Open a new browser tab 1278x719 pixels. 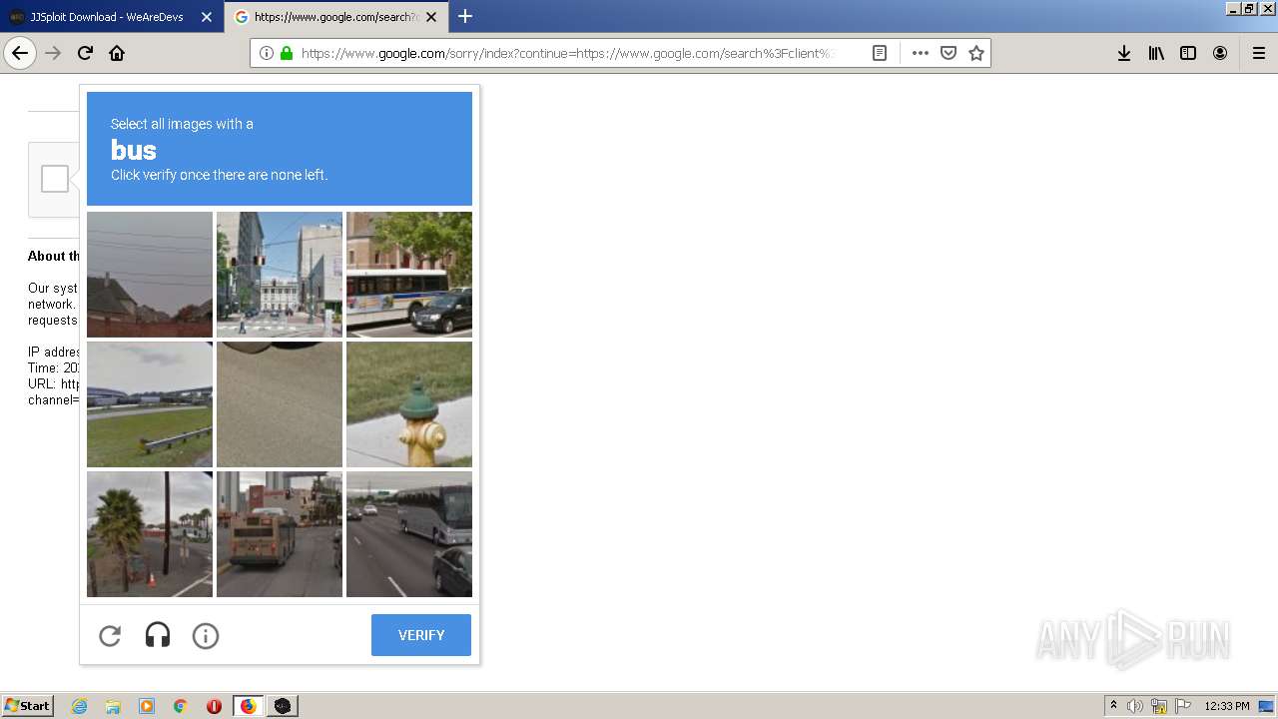coord(465,16)
